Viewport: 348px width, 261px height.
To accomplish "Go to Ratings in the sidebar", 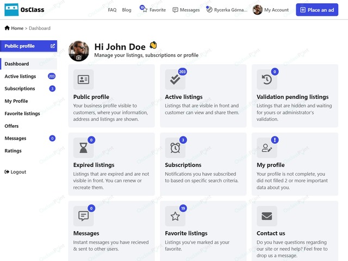I will point(13,151).
